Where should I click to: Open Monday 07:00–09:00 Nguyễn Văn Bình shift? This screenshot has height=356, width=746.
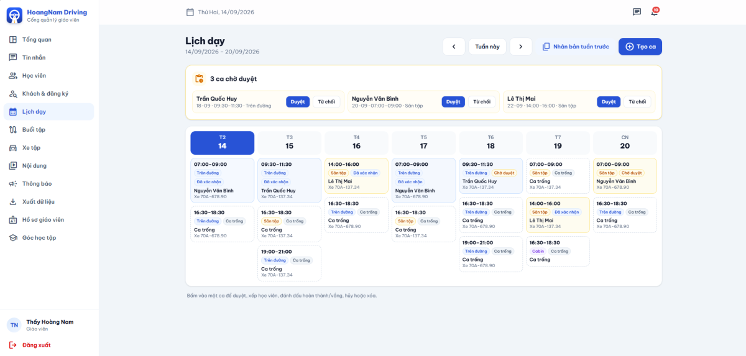coord(223,180)
